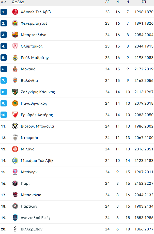This screenshot has height=234, width=154.
Task: Select the Μπαρτσελόνα crest icon
Action: [x=15, y=35]
